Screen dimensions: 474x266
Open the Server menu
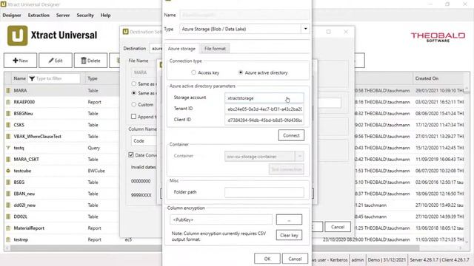coord(63,15)
